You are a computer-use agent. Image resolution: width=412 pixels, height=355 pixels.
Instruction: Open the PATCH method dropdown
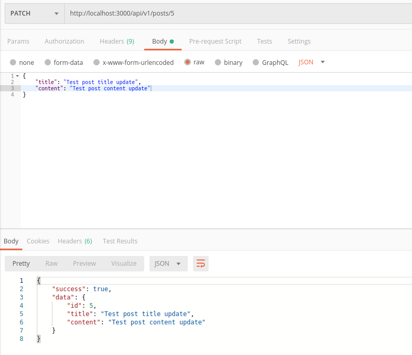[x=34, y=13]
